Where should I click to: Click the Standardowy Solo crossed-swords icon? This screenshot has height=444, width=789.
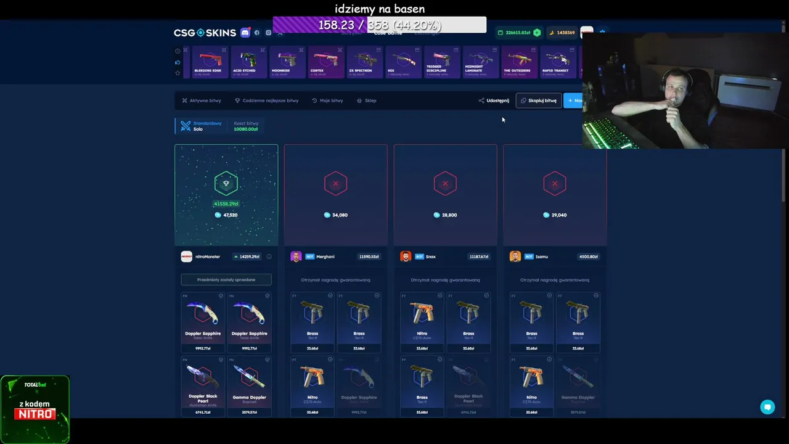point(186,126)
